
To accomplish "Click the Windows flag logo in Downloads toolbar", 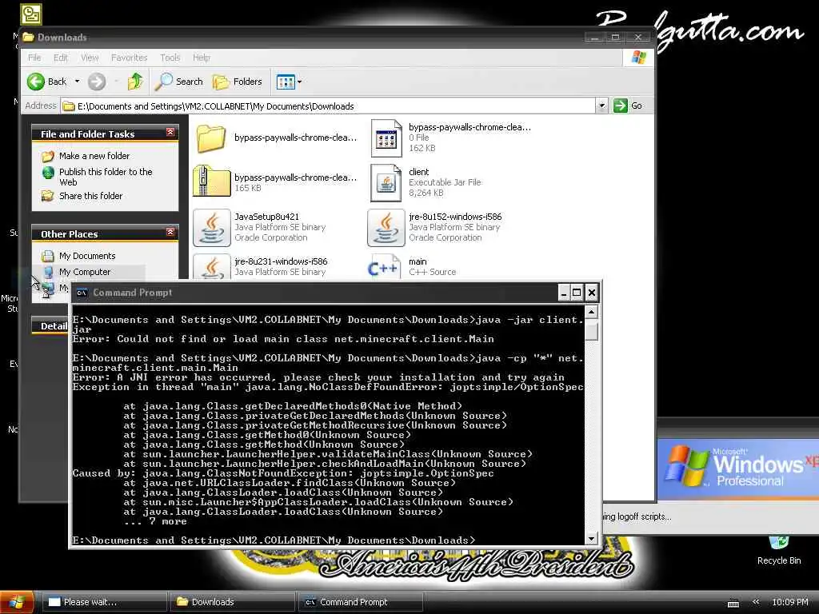I will point(638,57).
